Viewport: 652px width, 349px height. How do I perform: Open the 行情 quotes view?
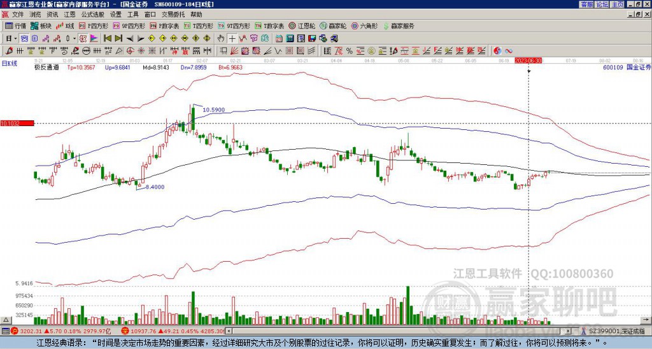(15, 25)
